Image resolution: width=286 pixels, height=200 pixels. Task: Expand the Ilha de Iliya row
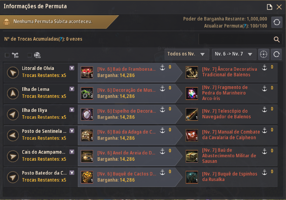72,110
